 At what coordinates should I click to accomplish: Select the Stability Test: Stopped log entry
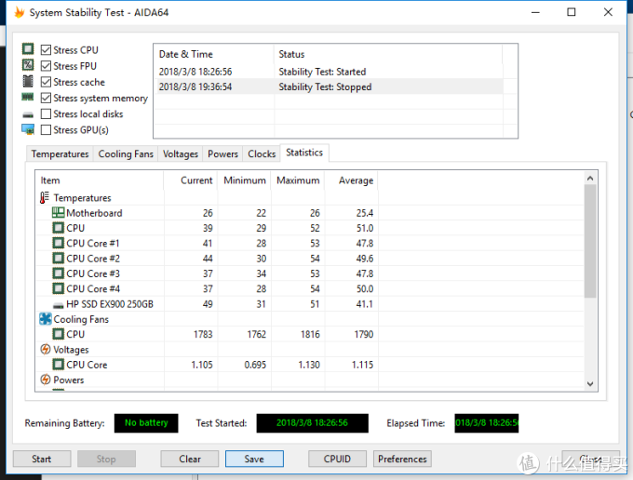(x=329, y=87)
